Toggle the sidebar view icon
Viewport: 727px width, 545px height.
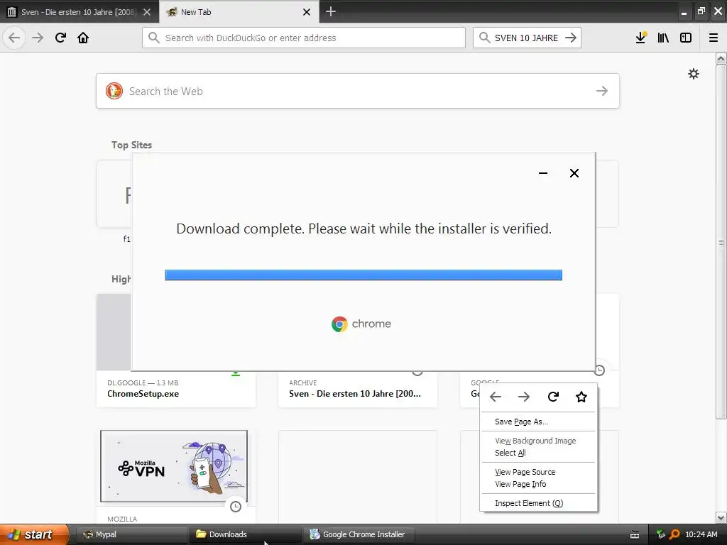pyautogui.click(x=686, y=38)
